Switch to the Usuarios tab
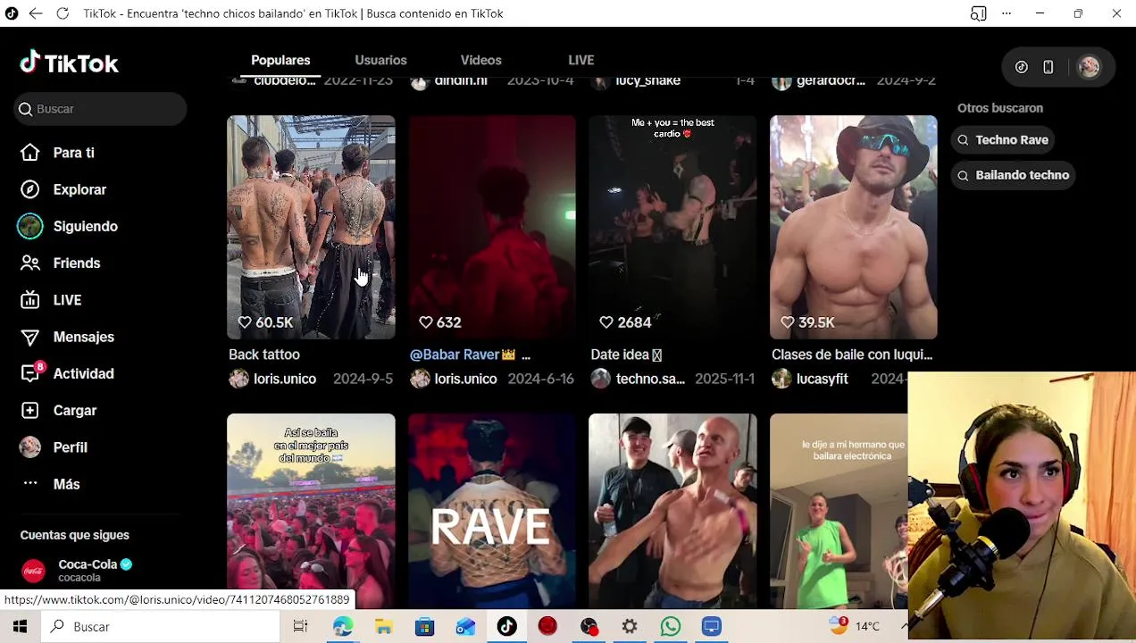 point(380,60)
